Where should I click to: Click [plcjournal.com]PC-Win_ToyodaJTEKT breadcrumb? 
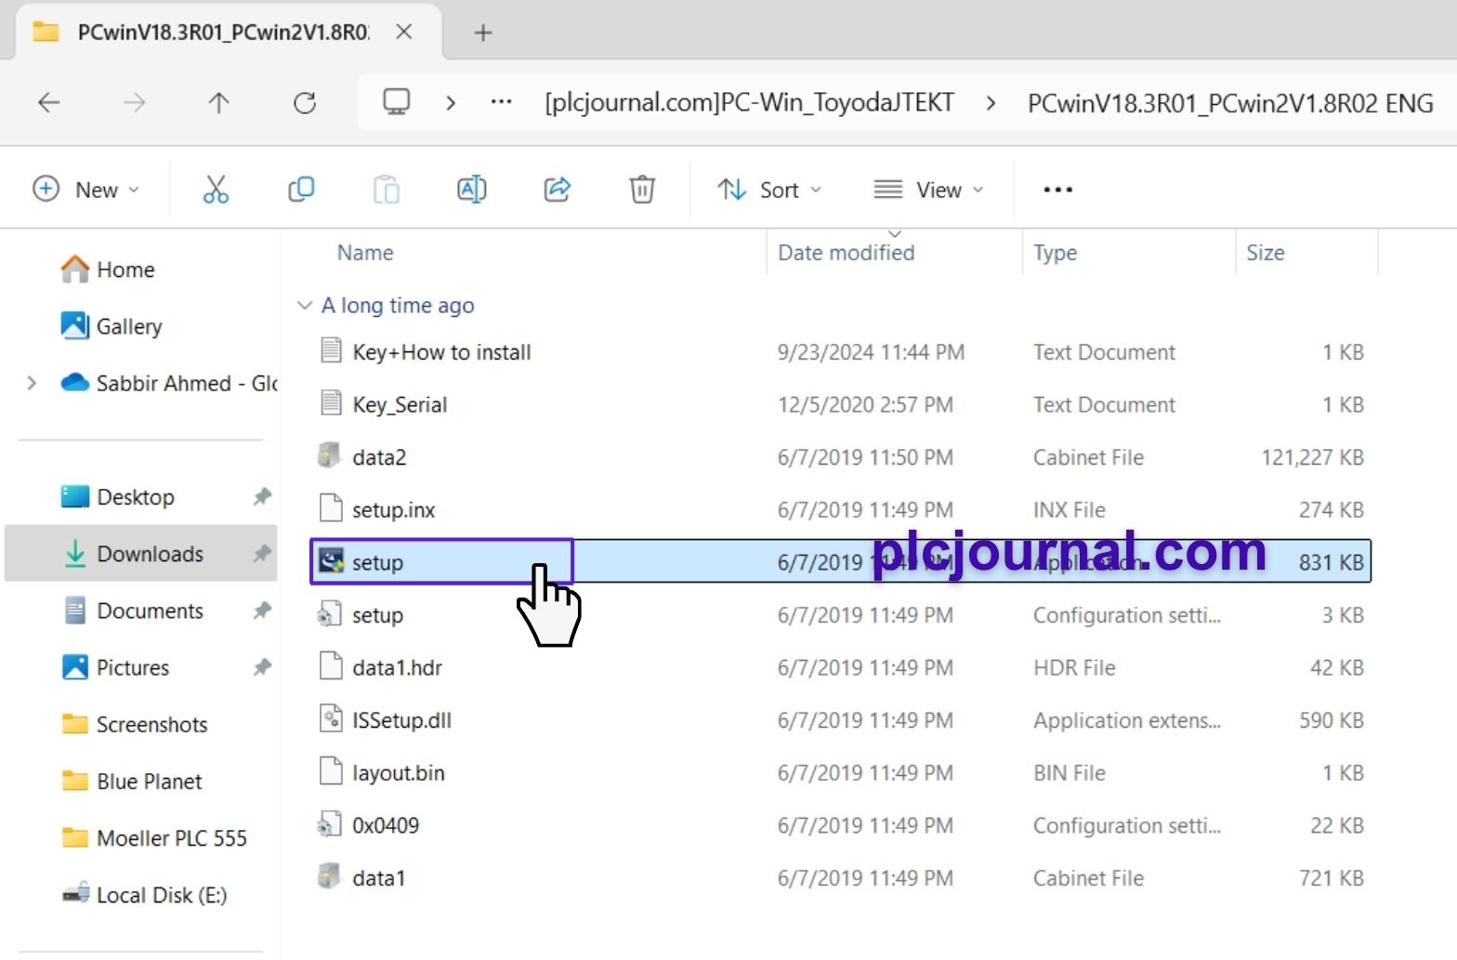pos(749,102)
